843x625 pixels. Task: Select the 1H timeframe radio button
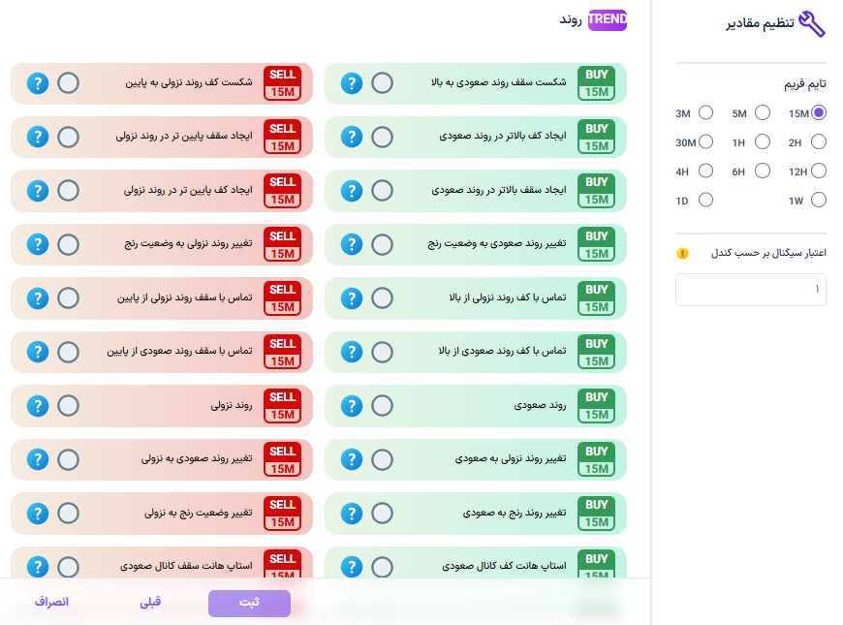(x=763, y=142)
